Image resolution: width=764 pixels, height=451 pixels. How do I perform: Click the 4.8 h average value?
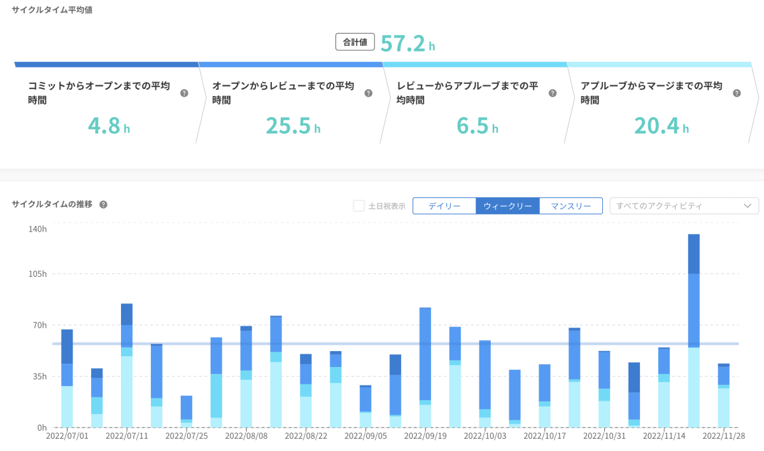click(x=109, y=126)
